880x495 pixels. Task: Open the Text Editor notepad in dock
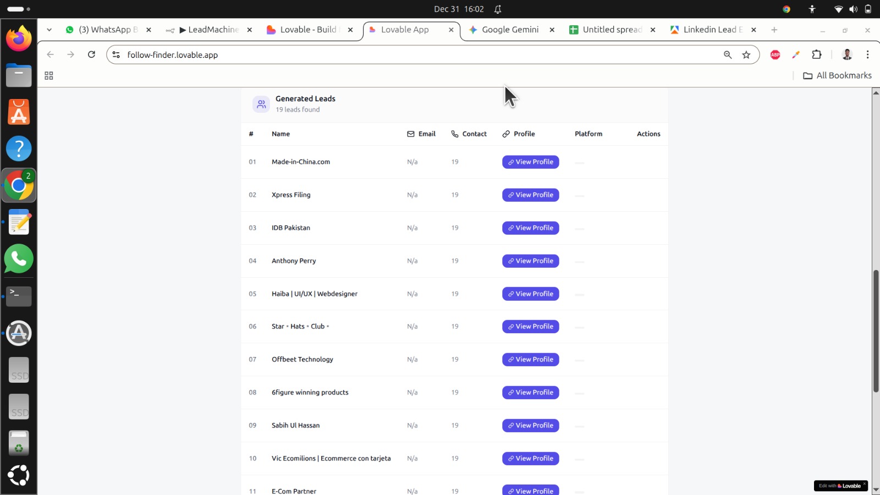click(x=19, y=222)
